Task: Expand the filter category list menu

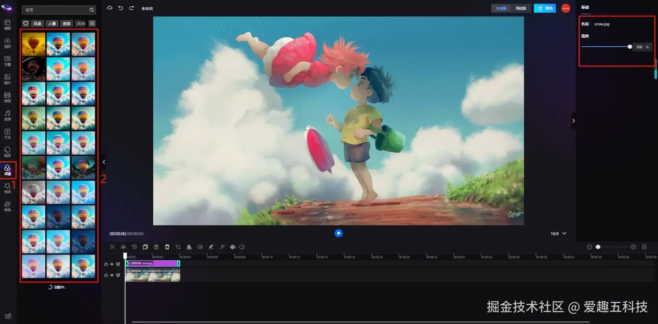Action: click(x=92, y=23)
